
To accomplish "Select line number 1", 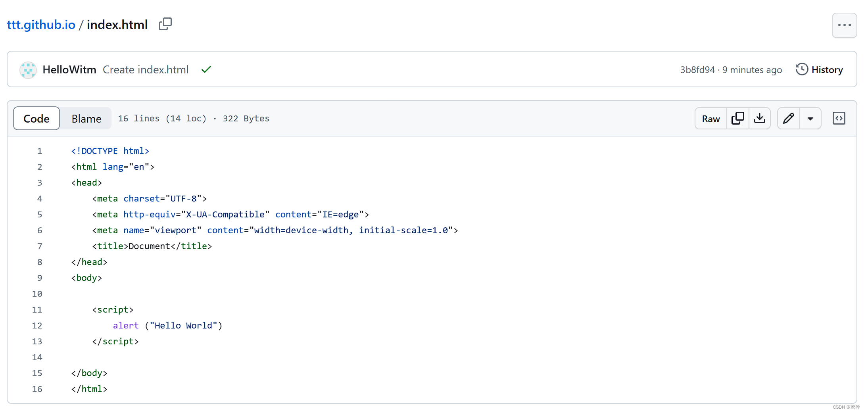I will tap(40, 151).
